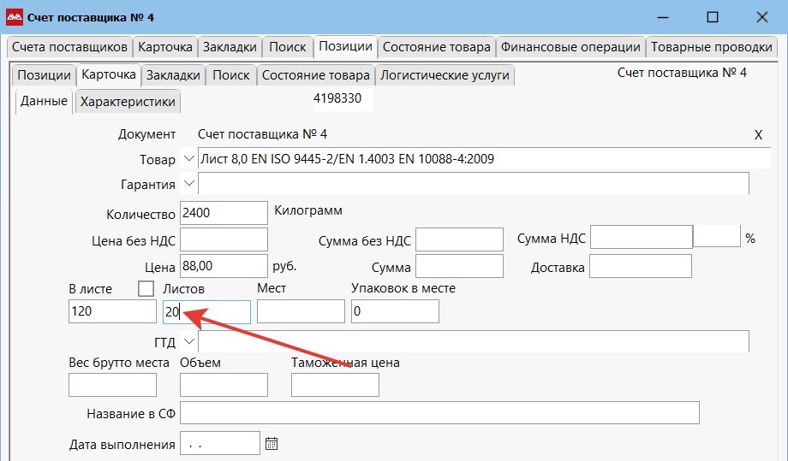Open the calendar picker next to Дата выполнения

click(x=272, y=444)
